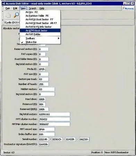Click the Hidden sectors field
This screenshot has width=136, height=156.
pos(47,89)
